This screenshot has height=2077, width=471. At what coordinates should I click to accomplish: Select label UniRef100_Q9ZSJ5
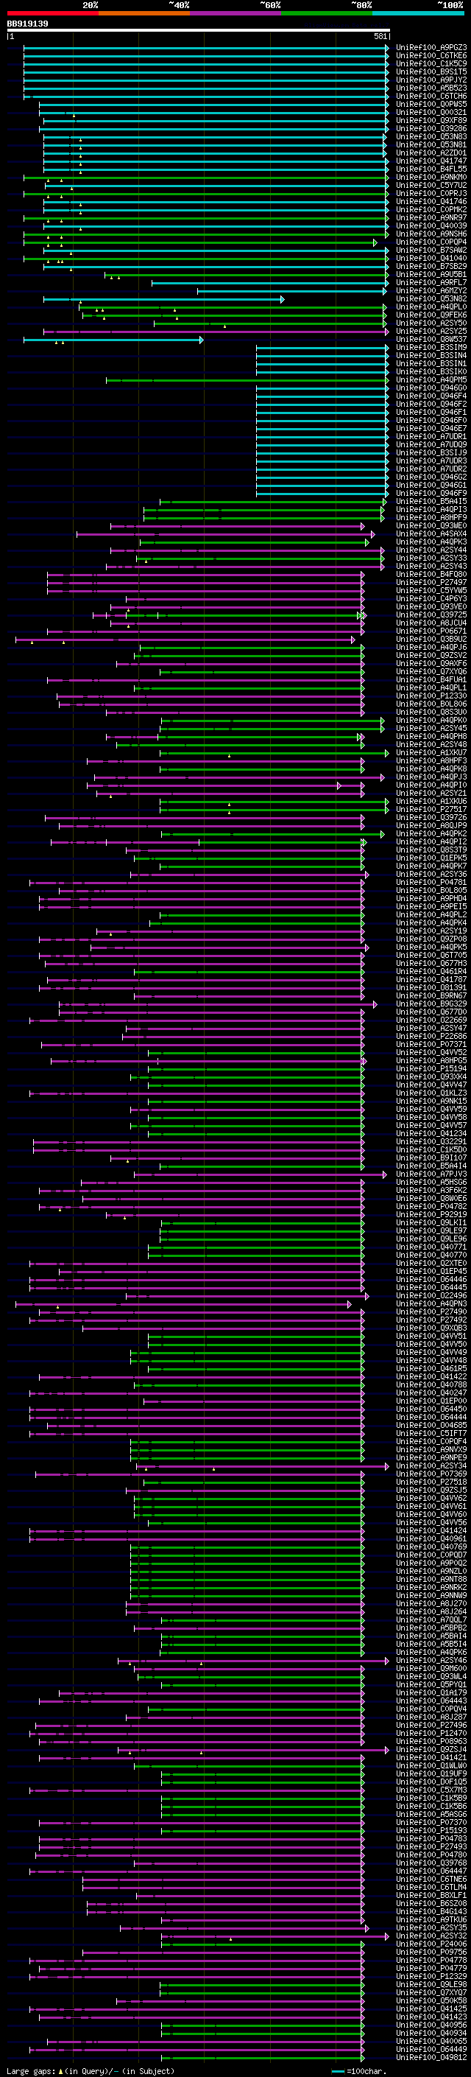click(431, 1490)
